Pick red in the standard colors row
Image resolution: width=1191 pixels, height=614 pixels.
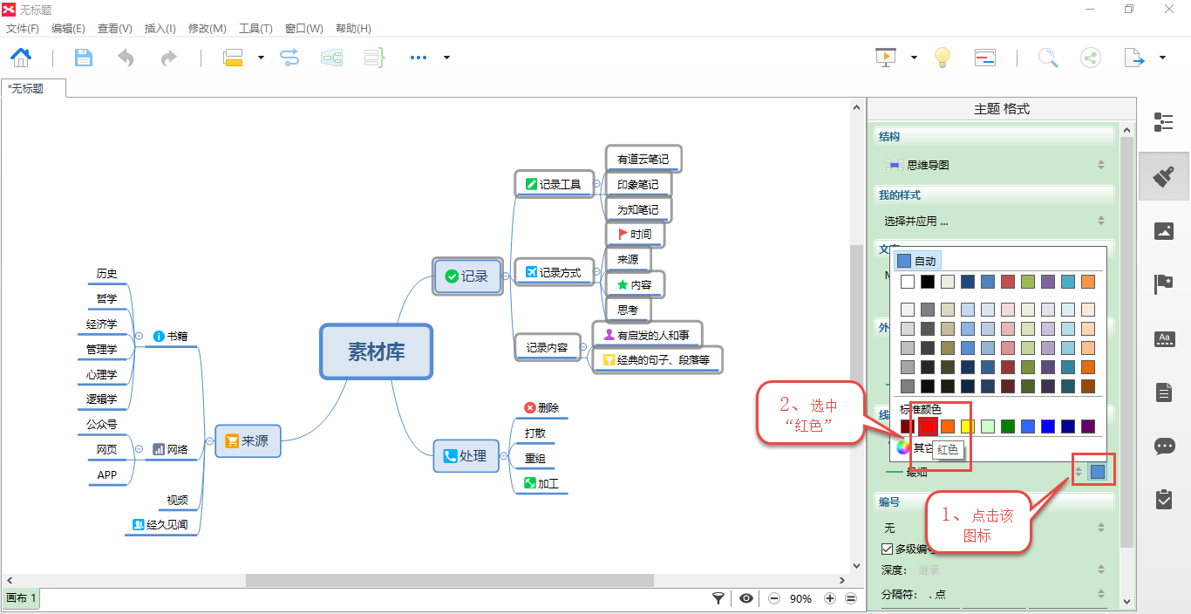click(929, 426)
